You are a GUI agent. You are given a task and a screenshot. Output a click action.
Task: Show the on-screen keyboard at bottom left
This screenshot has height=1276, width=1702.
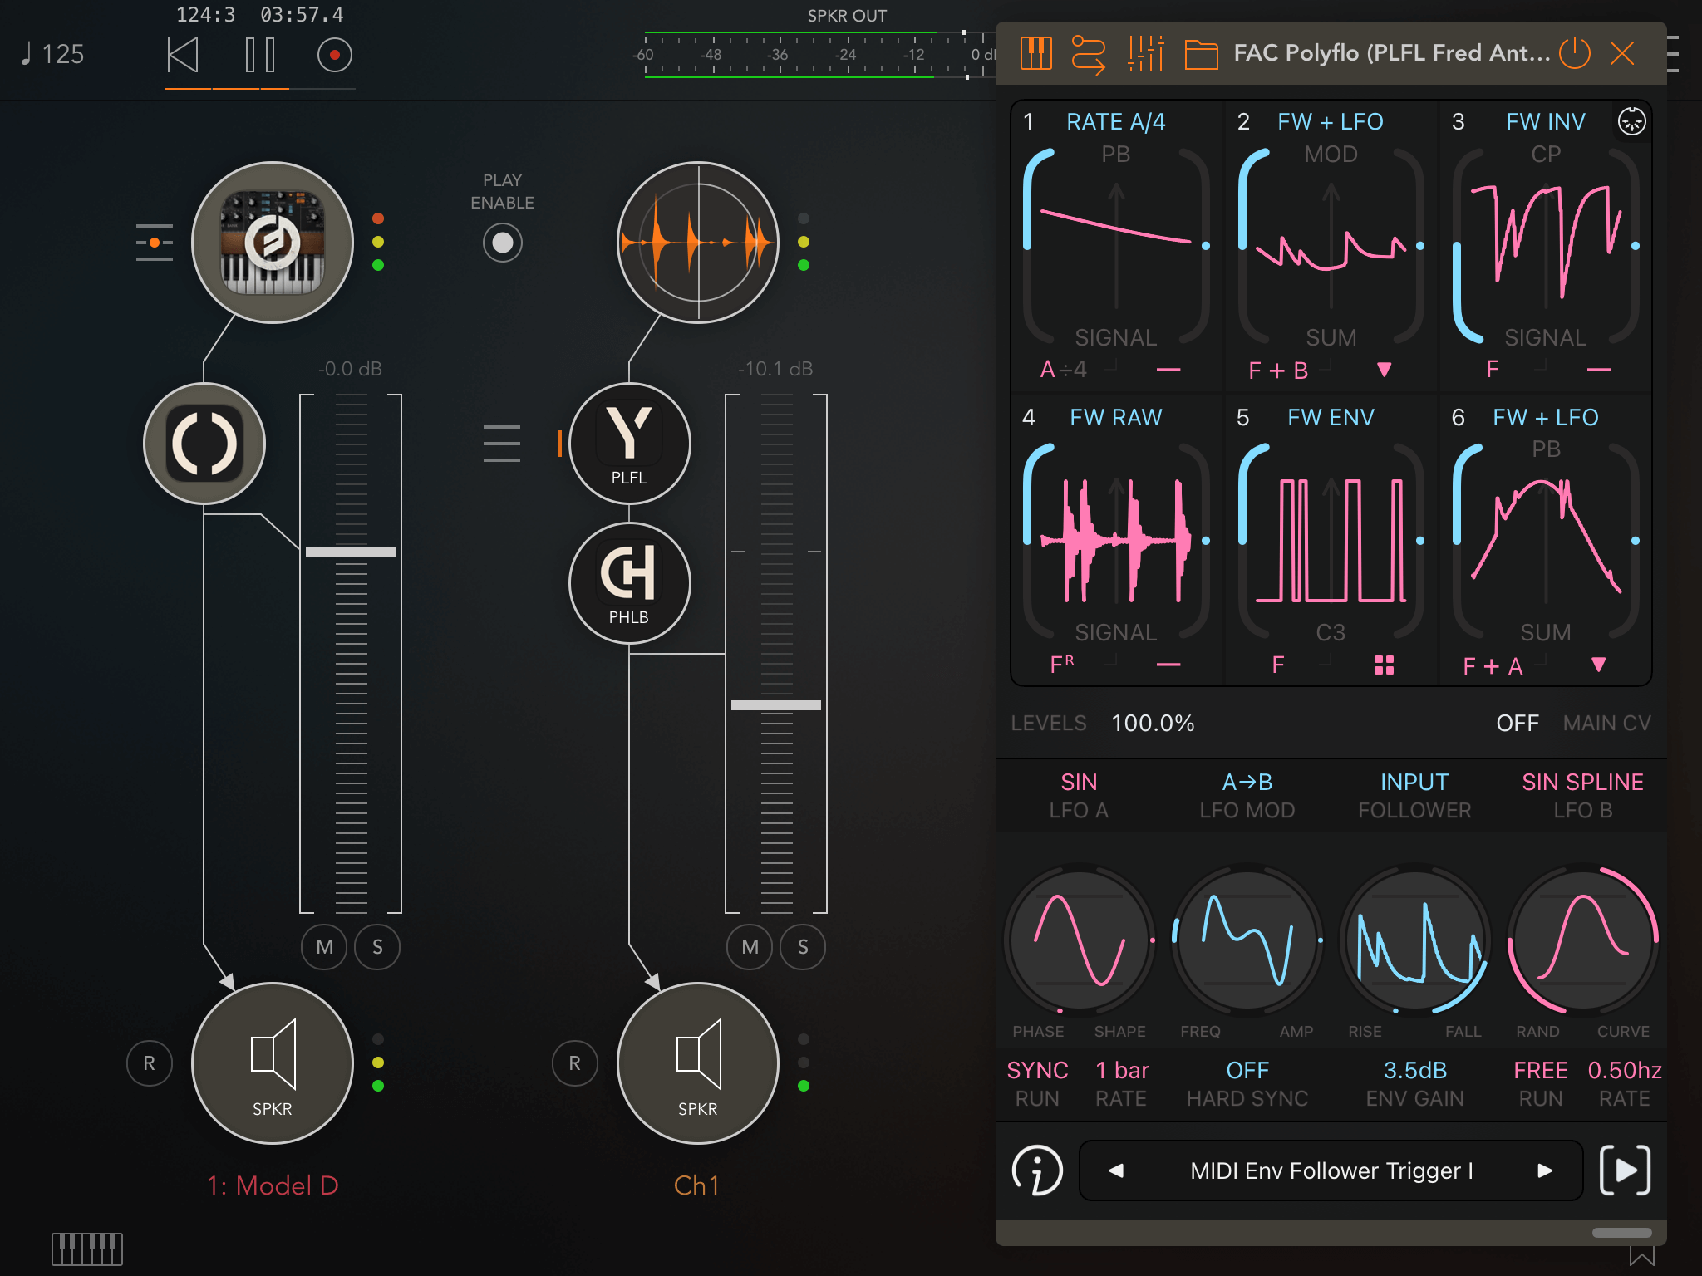87,1249
